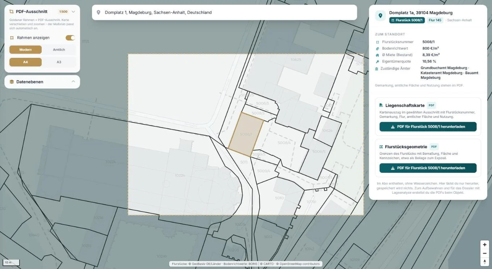The width and height of the screenshot is (492, 269).
Task: Click the address search input field
Action: (224, 12)
